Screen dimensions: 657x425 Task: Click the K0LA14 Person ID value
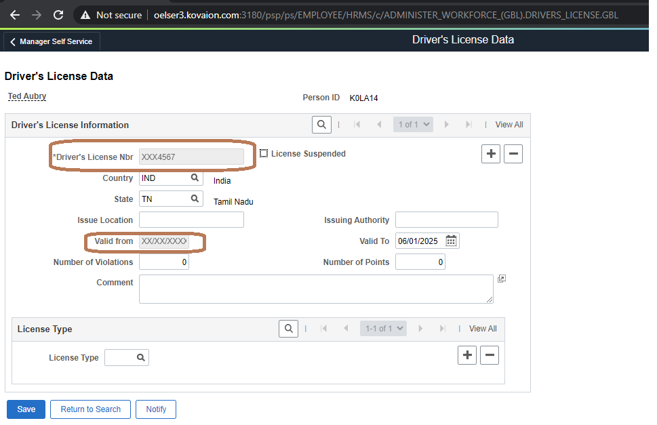363,98
